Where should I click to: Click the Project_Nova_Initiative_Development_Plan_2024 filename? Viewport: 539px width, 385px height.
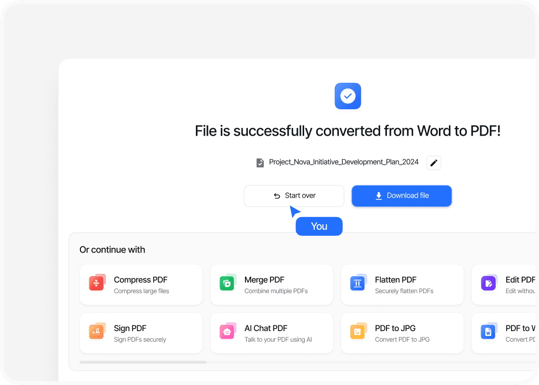point(344,162)
